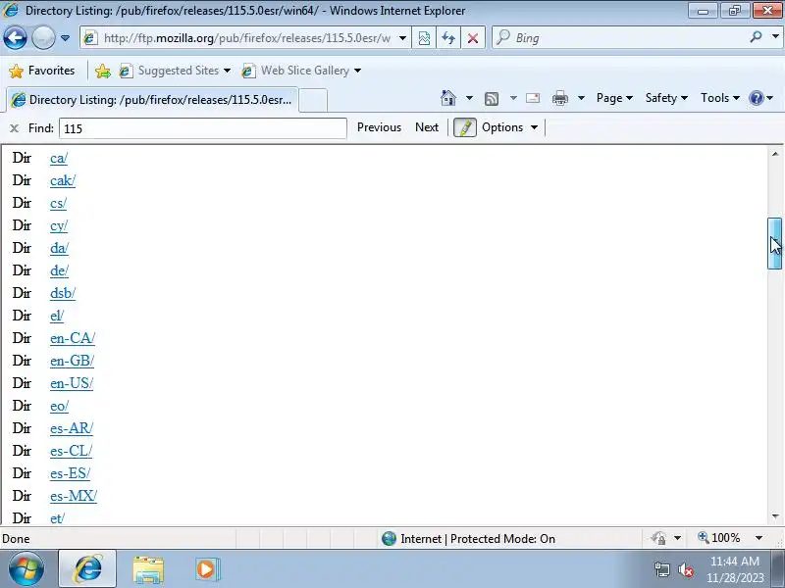Open the es-AR/ directory link
Screen dimensions: 785x588
pyautogui.click(x=71, y=428)
